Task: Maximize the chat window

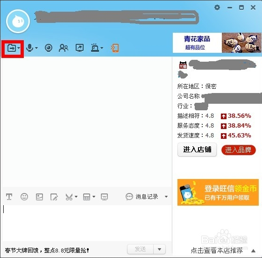Action: coord(241,7)
